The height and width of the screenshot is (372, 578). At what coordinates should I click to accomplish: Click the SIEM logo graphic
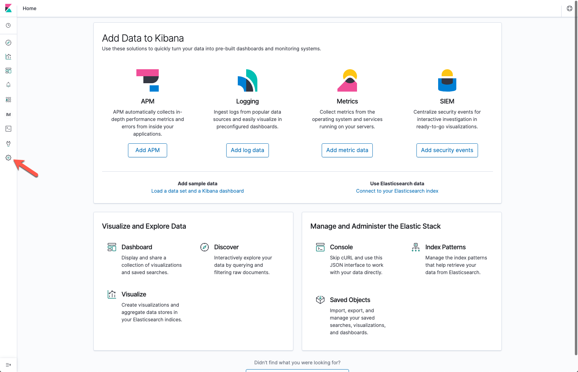pos(447,80)
